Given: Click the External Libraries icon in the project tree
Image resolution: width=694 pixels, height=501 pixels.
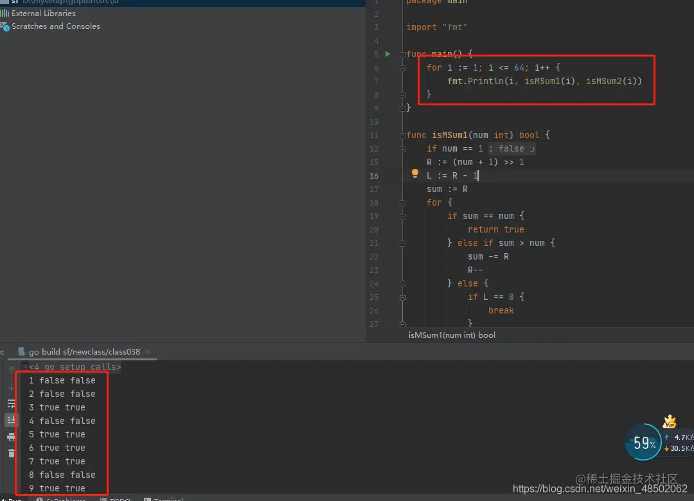Looking at the screenshot, I should pyautogui.click(x=5, y=13).
